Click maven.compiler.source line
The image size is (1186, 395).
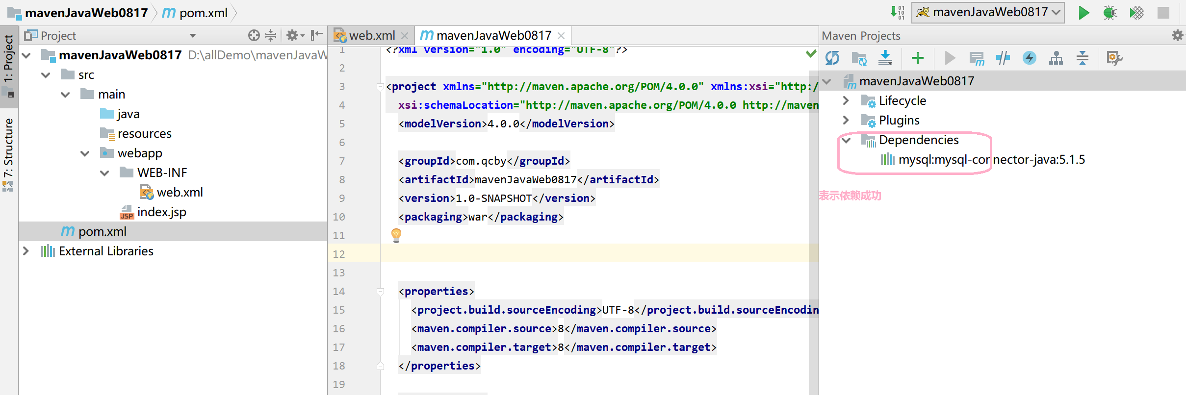[x=564, y=328]
